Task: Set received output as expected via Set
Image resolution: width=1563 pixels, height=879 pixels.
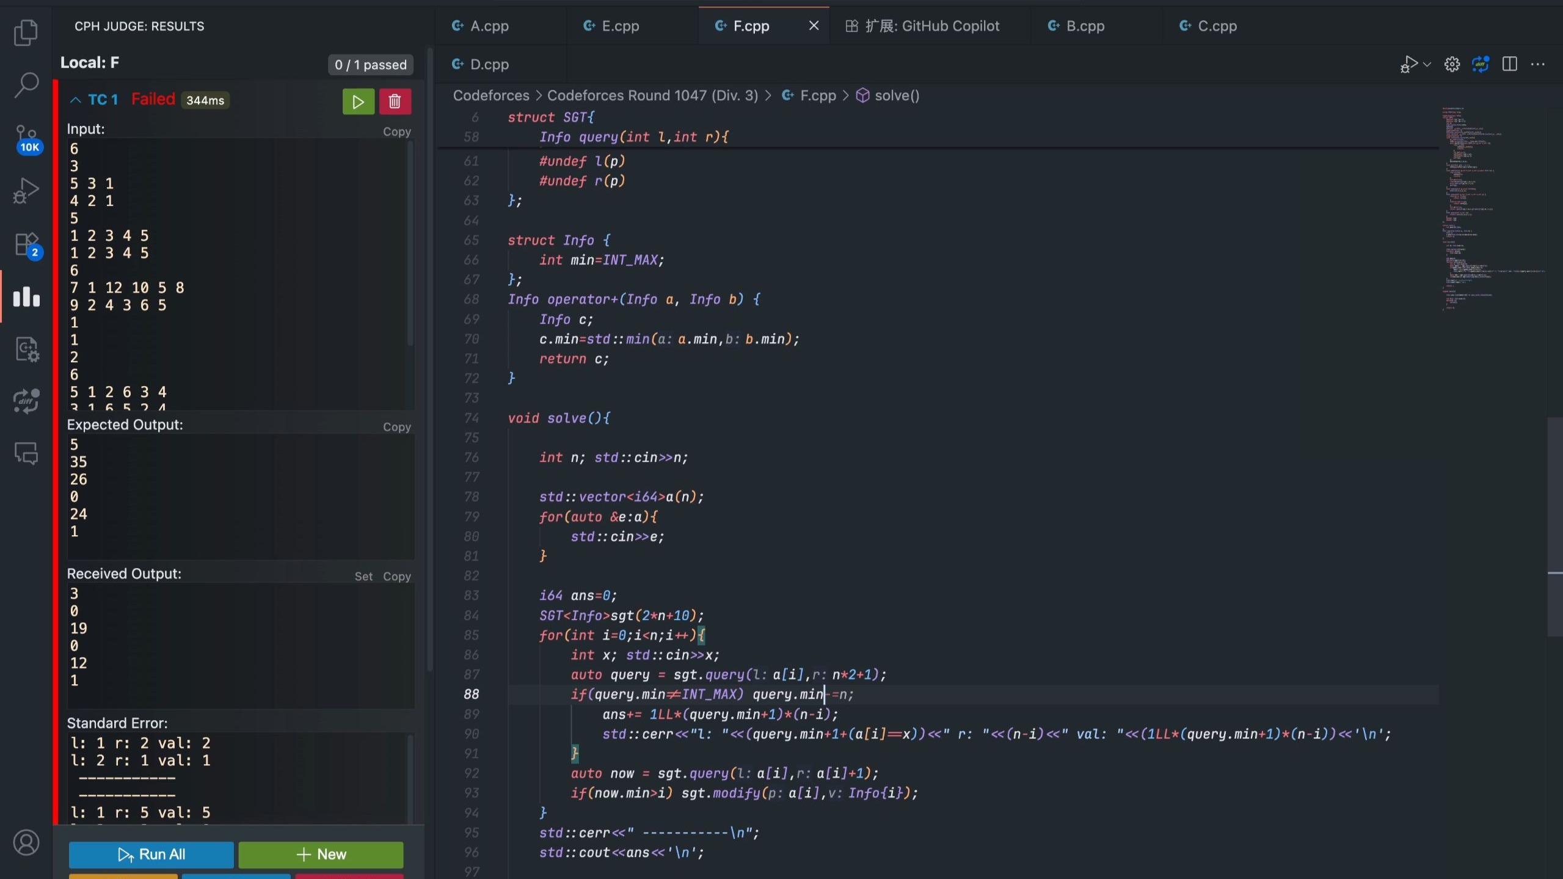Action: pyautogui.click(x=363, y=576)
